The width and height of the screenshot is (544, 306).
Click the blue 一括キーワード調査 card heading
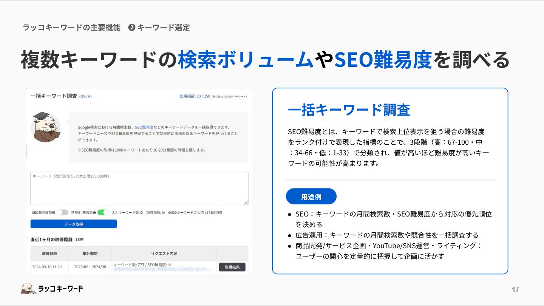tap(349, 110)
